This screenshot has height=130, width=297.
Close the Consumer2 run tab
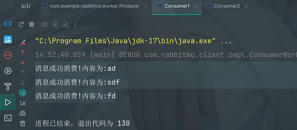(246, 6)
